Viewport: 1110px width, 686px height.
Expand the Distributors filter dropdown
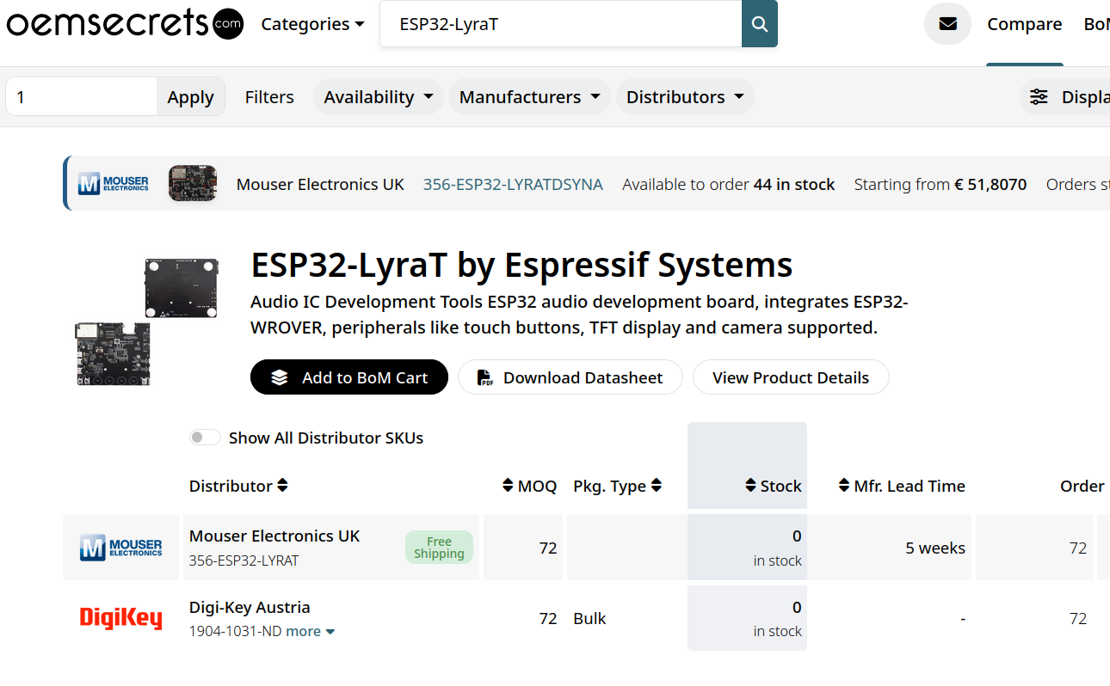tap(685, 97)
